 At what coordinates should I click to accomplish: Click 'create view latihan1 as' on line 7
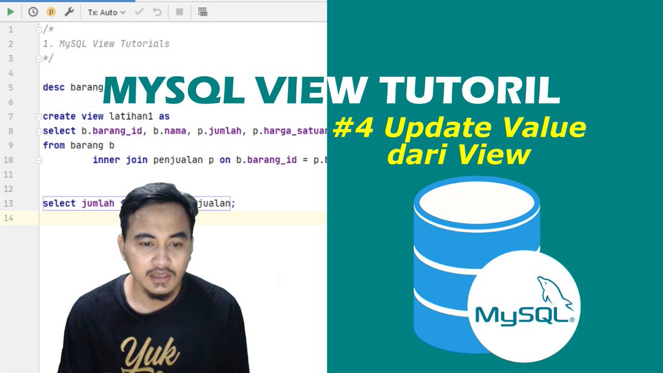click(x=107, y=116)
